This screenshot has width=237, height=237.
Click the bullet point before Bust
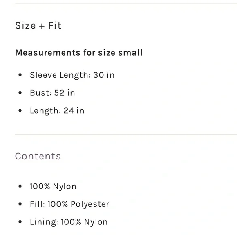point(20,93)
